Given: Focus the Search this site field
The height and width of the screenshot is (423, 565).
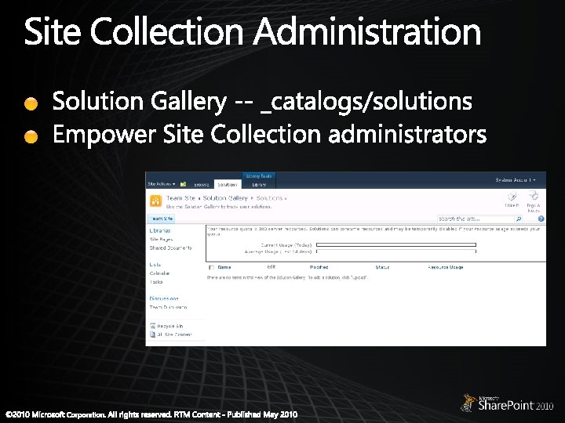Looking at the screenshot, I should click(x=476, y=219).
